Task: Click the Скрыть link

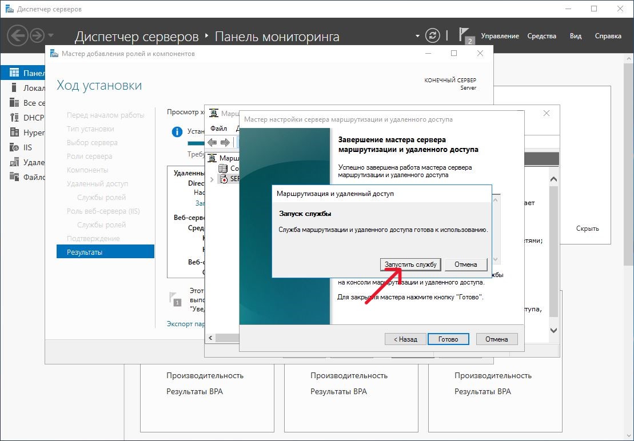Action: (x=587, y=228)
